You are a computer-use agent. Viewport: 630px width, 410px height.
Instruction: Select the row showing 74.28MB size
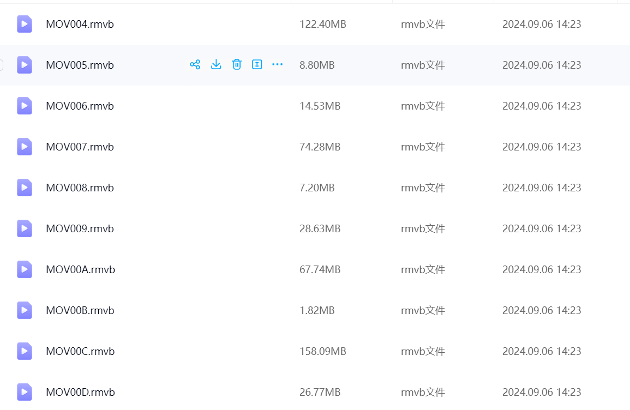pyautogui.click(x=320, y=147)
